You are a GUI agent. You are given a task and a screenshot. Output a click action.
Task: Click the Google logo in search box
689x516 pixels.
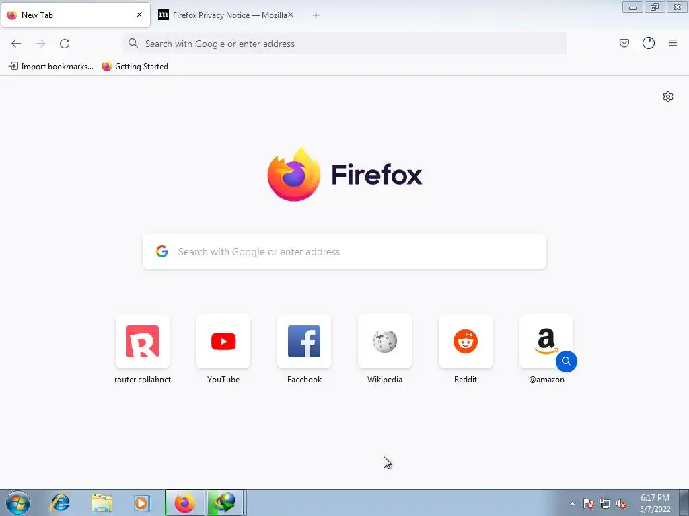pos(162,251)
